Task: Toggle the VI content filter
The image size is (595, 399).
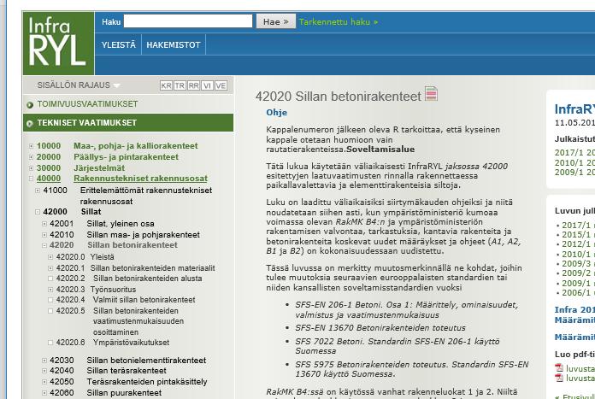Action: (207, 85)
